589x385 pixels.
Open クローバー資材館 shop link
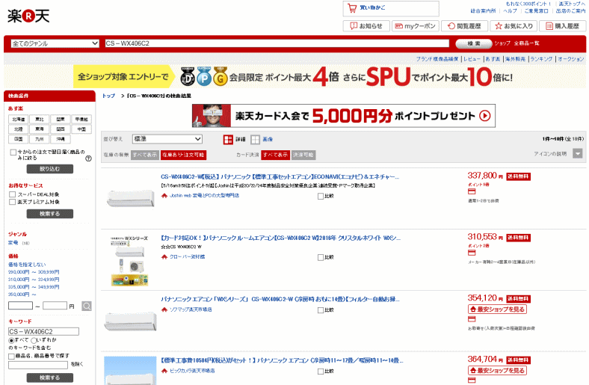click(187, 256)
